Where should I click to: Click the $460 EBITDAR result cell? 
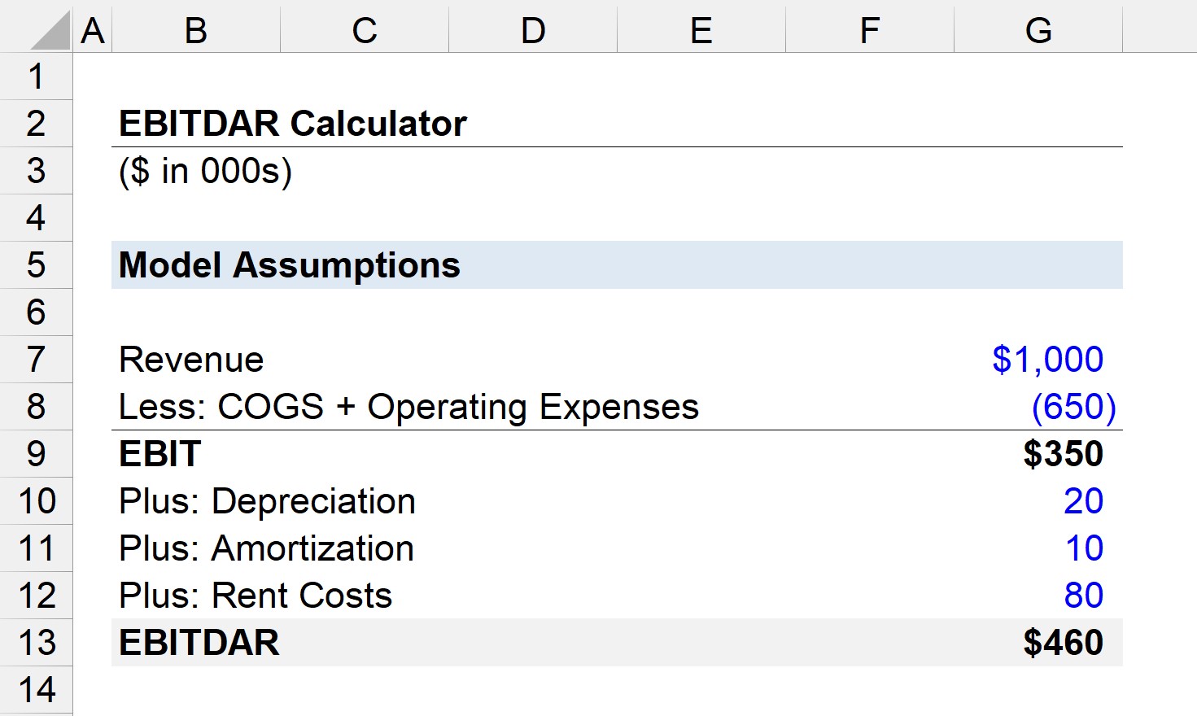point(1063,643)
